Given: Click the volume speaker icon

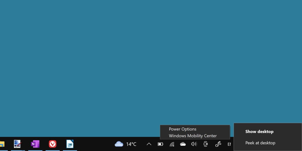Looking at the screenshot, I should click(194, 144).
